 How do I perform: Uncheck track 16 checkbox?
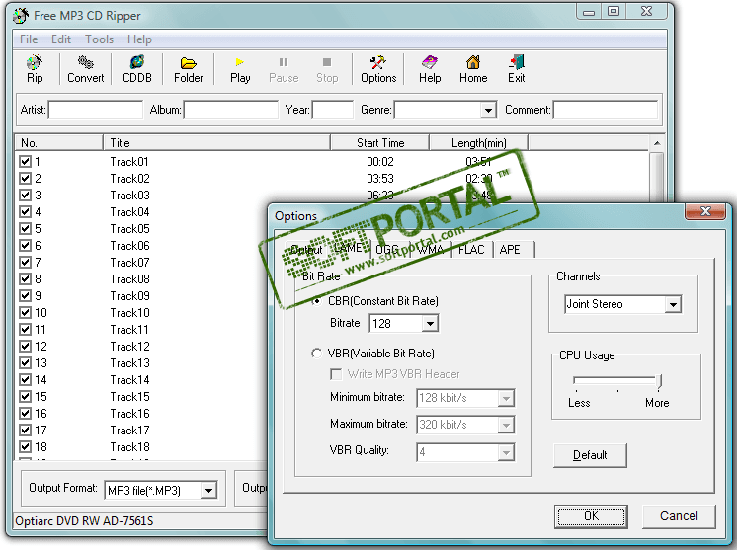pyautogui.click(x=25, y=414)
